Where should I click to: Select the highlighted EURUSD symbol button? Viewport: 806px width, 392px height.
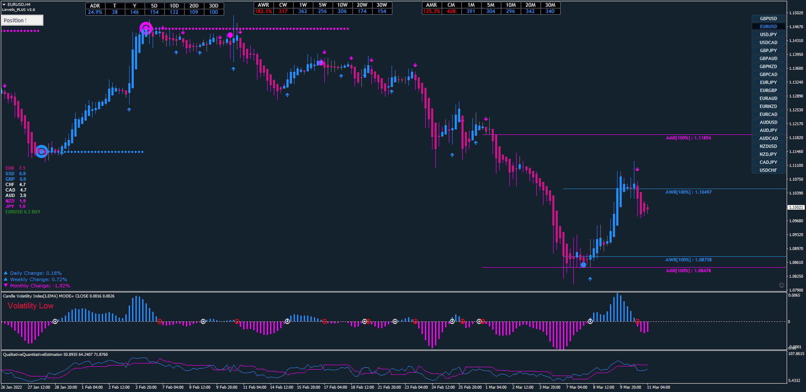tap(768, 26)
